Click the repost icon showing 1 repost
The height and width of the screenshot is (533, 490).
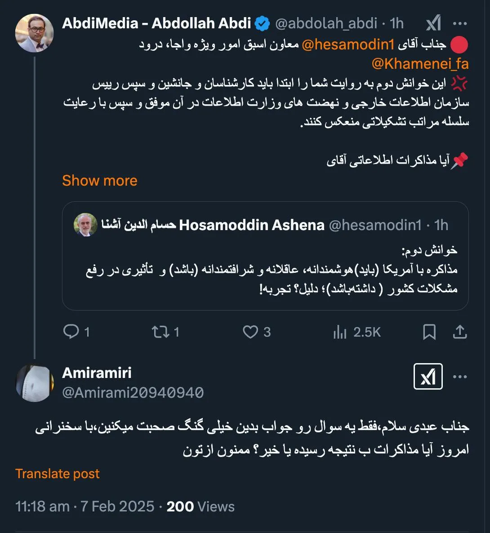[x=161, y=332]
